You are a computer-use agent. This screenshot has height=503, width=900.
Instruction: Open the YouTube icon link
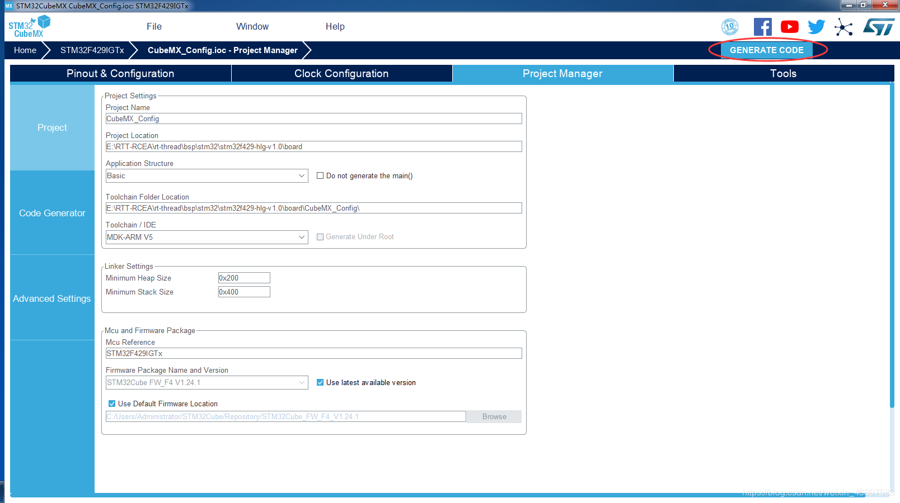pos(790,27)
